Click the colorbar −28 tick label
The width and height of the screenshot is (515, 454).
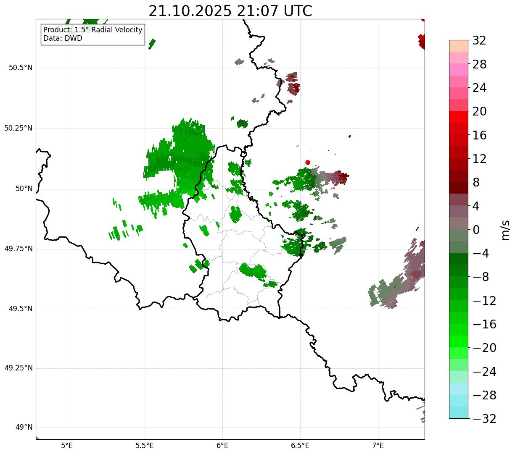point(484,395)
